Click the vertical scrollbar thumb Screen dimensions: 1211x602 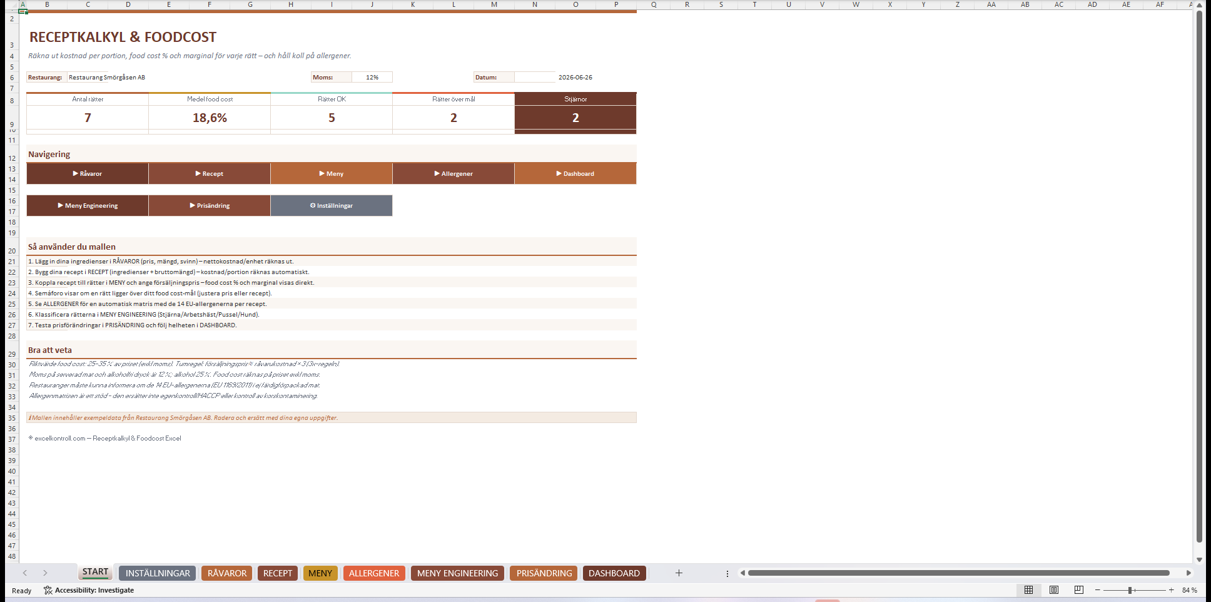point(1199,275)
